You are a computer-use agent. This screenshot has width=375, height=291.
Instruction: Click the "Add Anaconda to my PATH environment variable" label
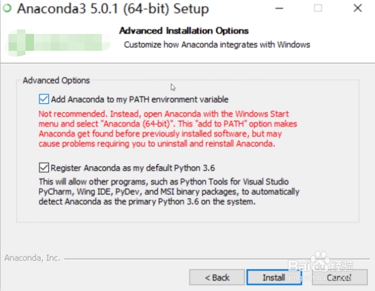coord(140,99)
